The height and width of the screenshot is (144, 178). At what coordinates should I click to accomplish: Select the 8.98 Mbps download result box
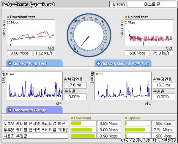pos(20,53)
